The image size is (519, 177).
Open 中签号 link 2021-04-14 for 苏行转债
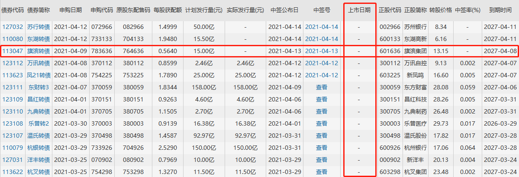pos(322,27)
